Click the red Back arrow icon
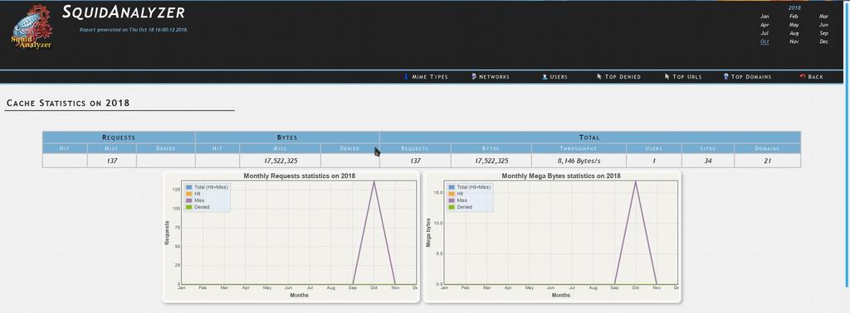Image resolution: width=850 pixels, height=313 pixels. (x=803, y=77)
